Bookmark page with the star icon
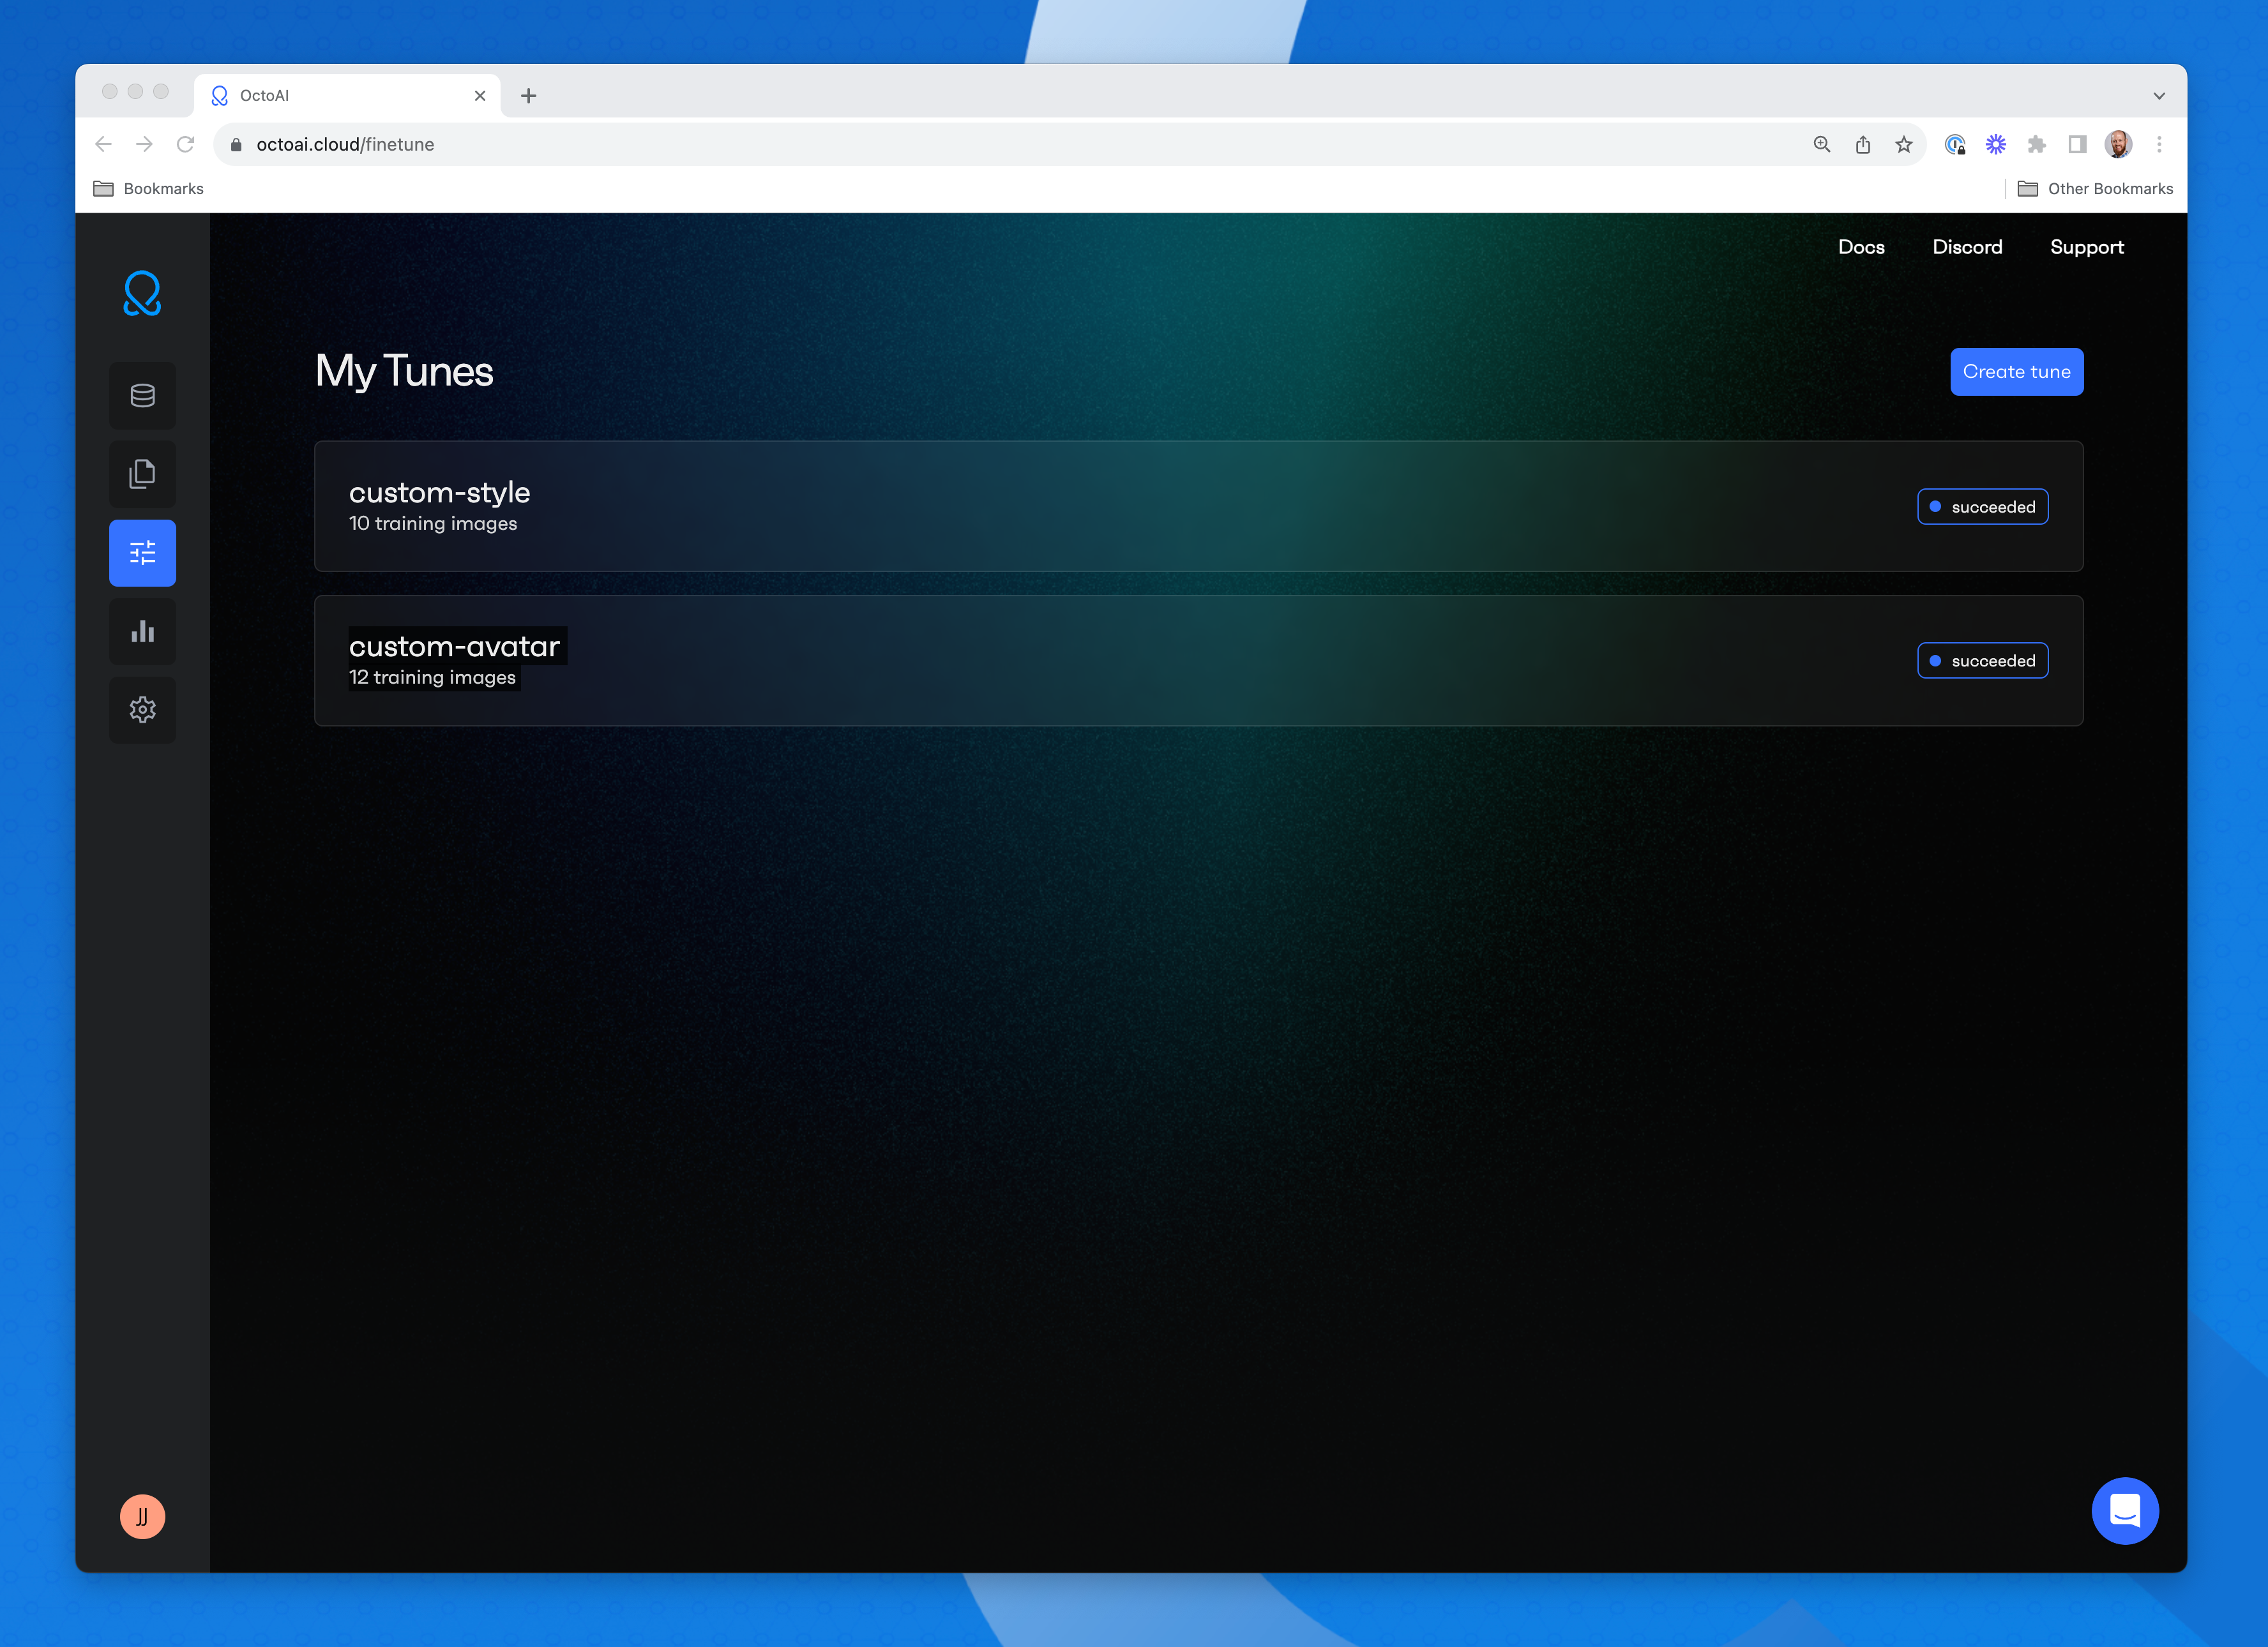The image size is (2268, 1647). click(1903, 144)
